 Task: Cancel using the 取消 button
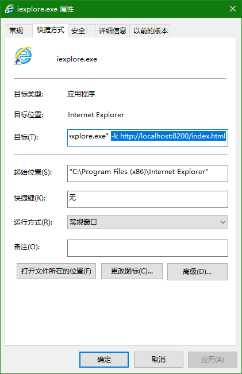[159, 360]
